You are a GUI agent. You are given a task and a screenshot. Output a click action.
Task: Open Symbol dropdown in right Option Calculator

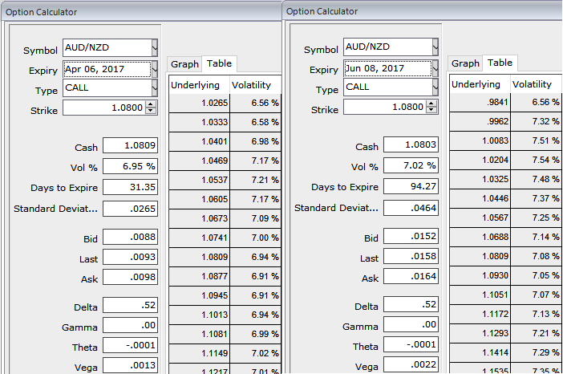(x=435, y=47)
